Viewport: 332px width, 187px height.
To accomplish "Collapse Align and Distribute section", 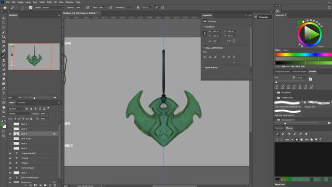I will click(x=203, y=48).
